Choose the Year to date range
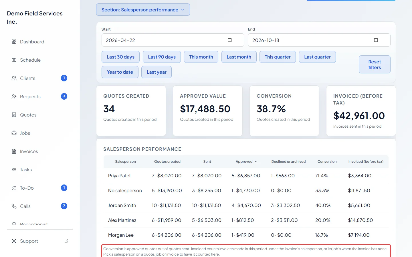The height and width of the screenshot is (257, 412). [120, 72]
